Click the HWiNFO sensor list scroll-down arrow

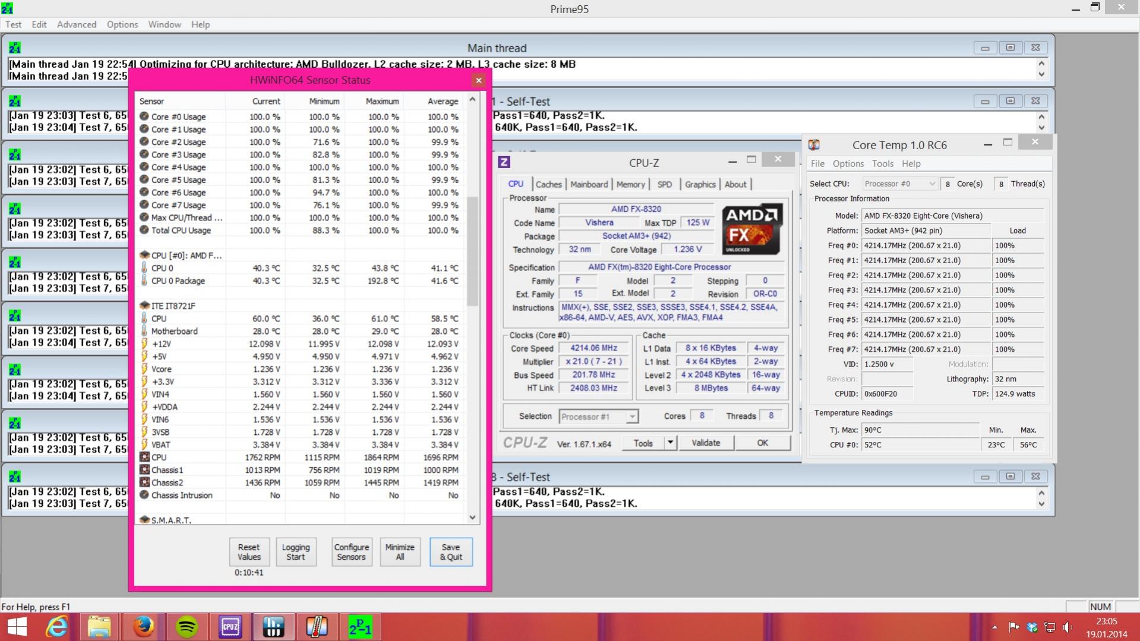pyautogui.click(x=473, y=517)
